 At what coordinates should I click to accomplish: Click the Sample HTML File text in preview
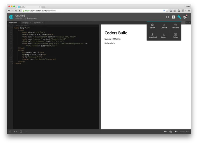click(x=112, y=39)
